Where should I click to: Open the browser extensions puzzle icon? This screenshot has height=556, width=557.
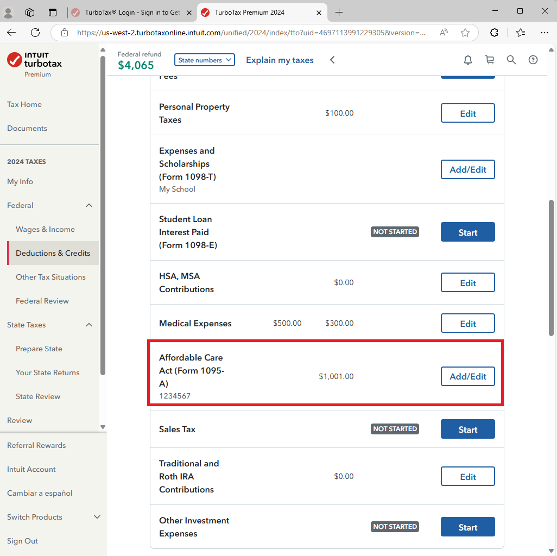pyautogui.click(x=494, y=33)
